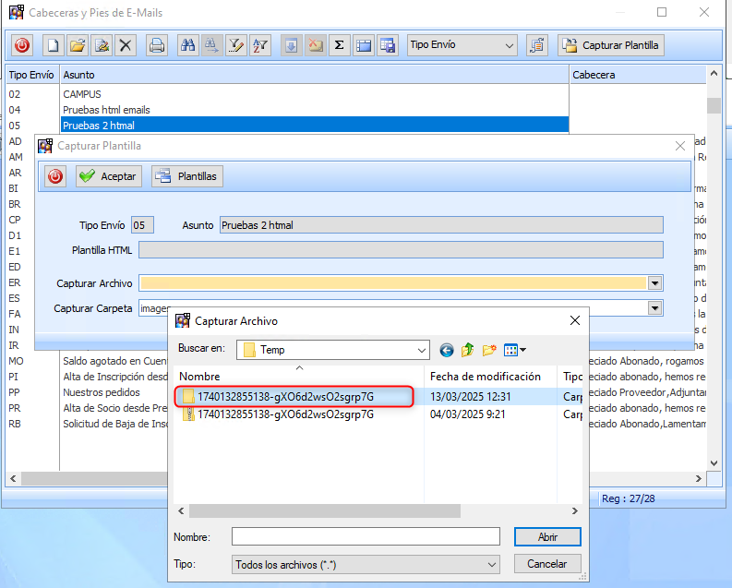Click the Abrir button
Viewport: 732px width, 588px height.
pos(546,536)
